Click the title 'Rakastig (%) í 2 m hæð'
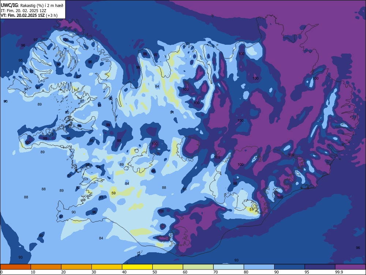 [42, 5]
